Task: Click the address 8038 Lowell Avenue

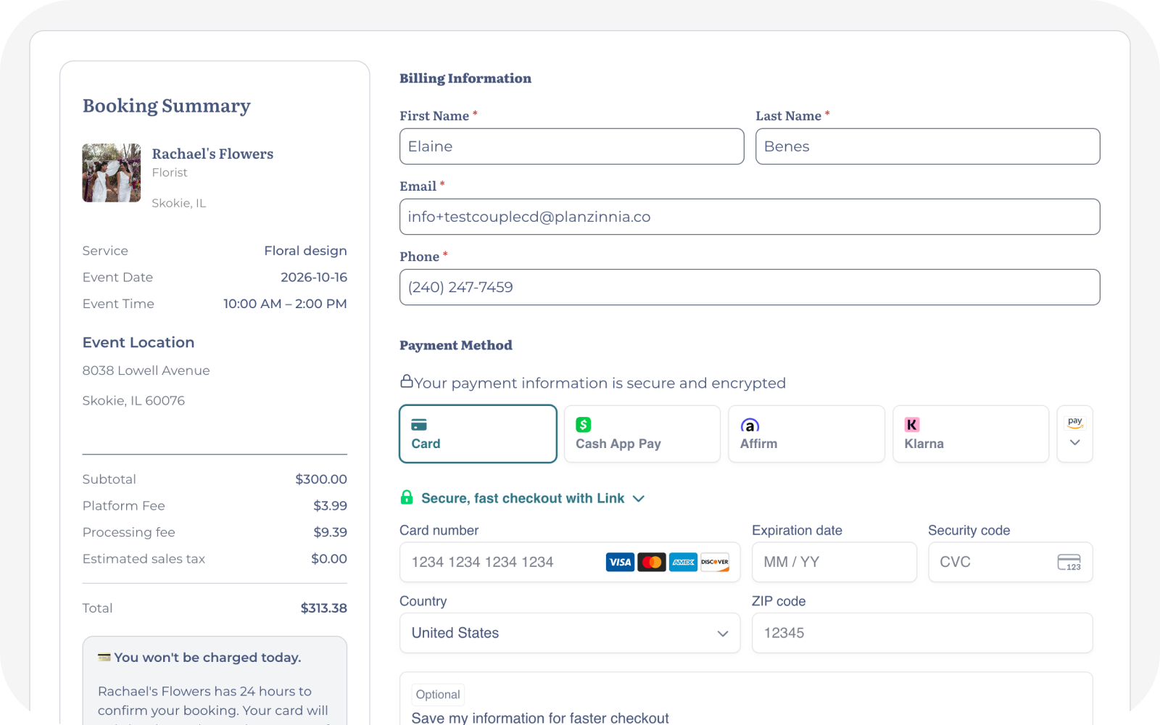Action: (x=146, y=370)
